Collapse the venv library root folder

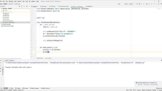(x=2, y=12)
